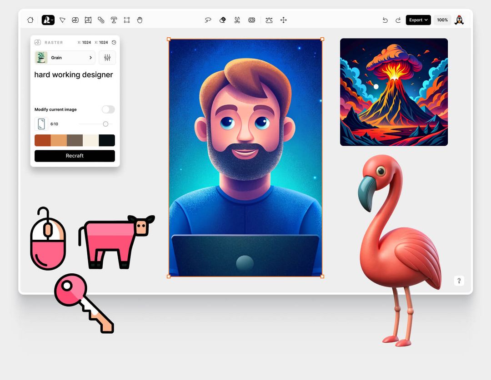The width and height of the screenshot is (491, 380).
Task: Open the Frame tool
Action: tap(126, 20)
